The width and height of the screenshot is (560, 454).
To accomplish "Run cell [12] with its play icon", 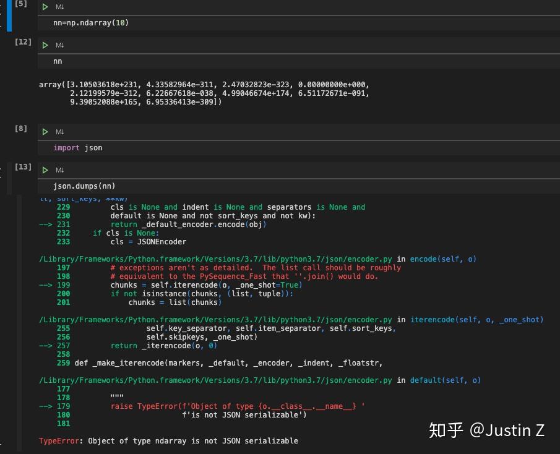I will pos(45,45).
